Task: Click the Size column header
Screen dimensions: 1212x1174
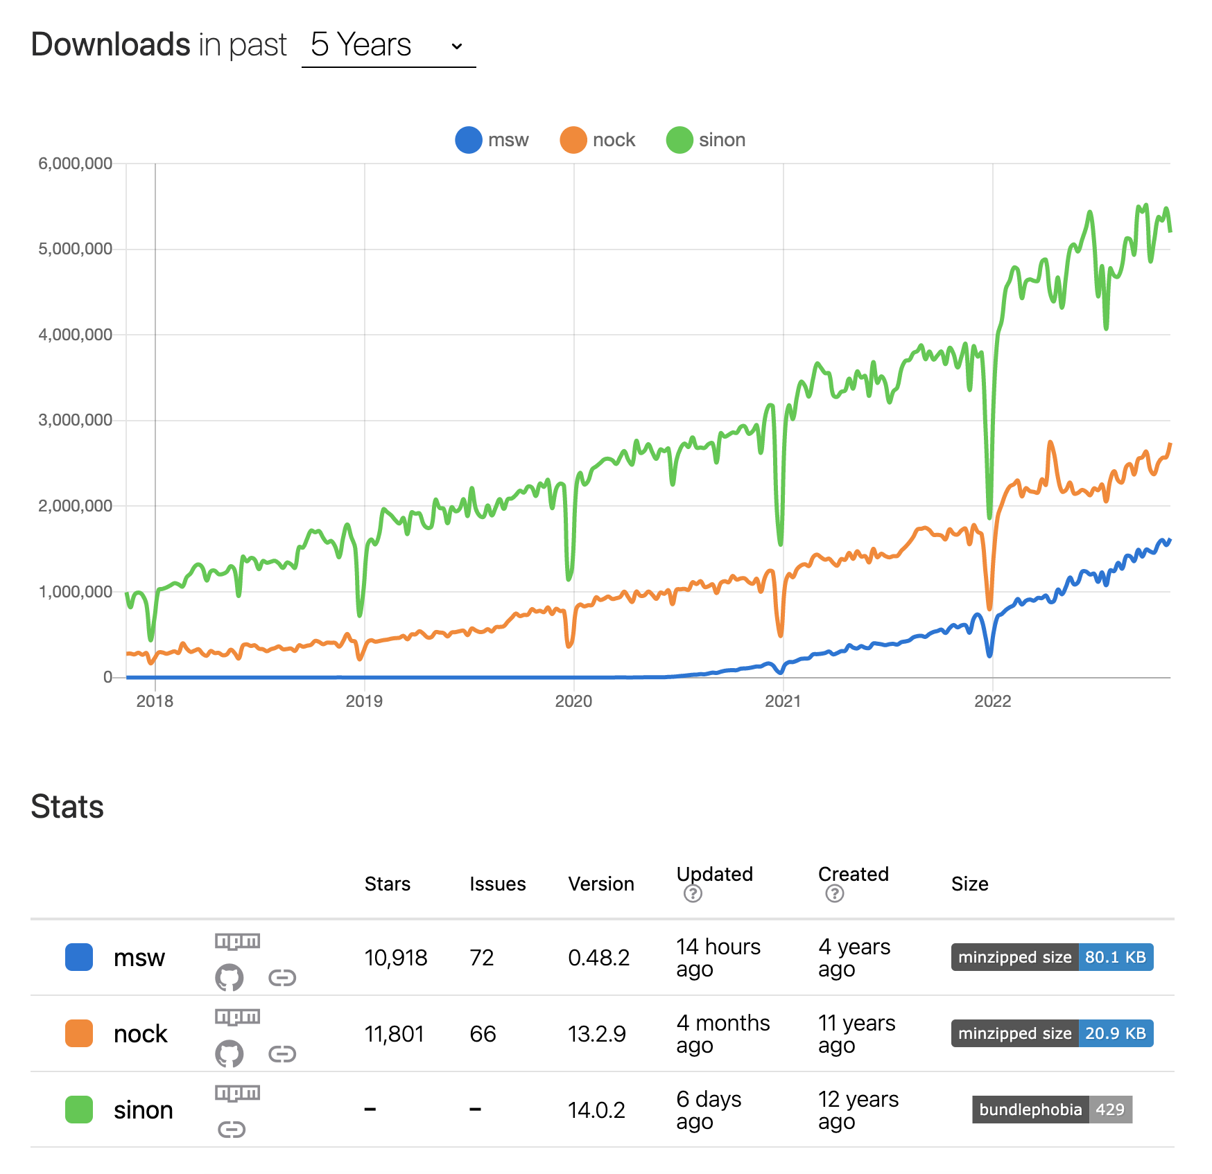Action: pos(970,884)
